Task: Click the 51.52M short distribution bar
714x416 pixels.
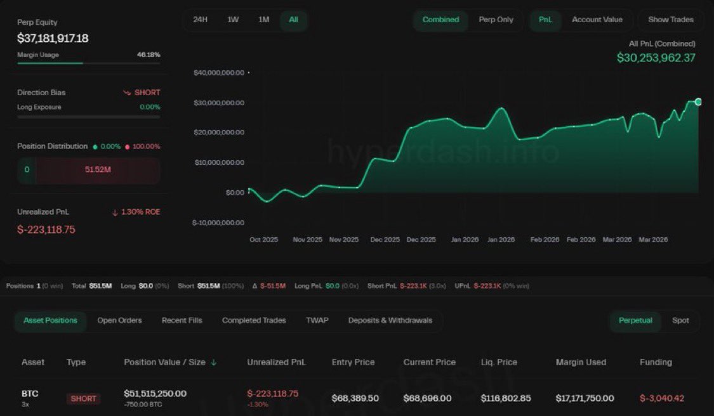Action: pyautogui.click(x=98, y=170)
